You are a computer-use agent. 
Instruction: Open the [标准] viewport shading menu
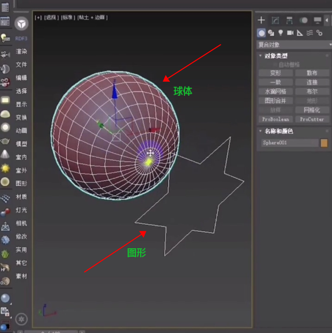coord(68,17)
